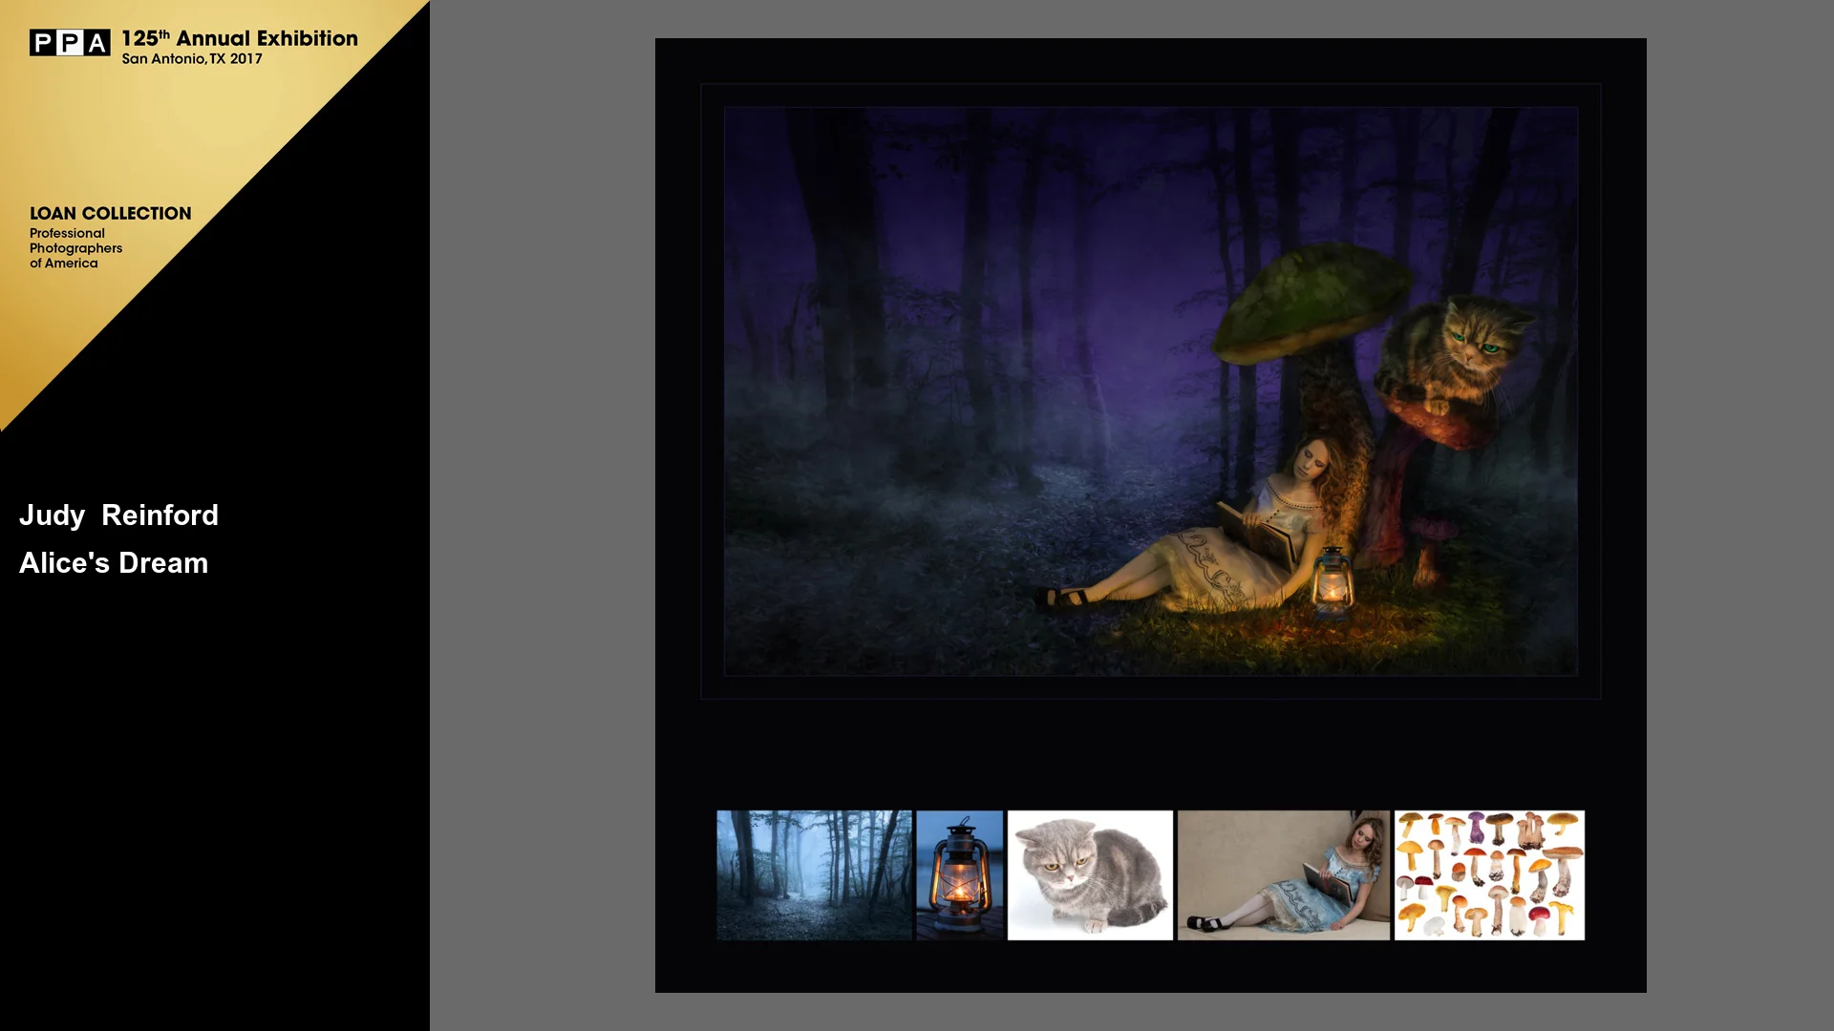Click the PPA logo in the top-left corner

coord(70,43)
